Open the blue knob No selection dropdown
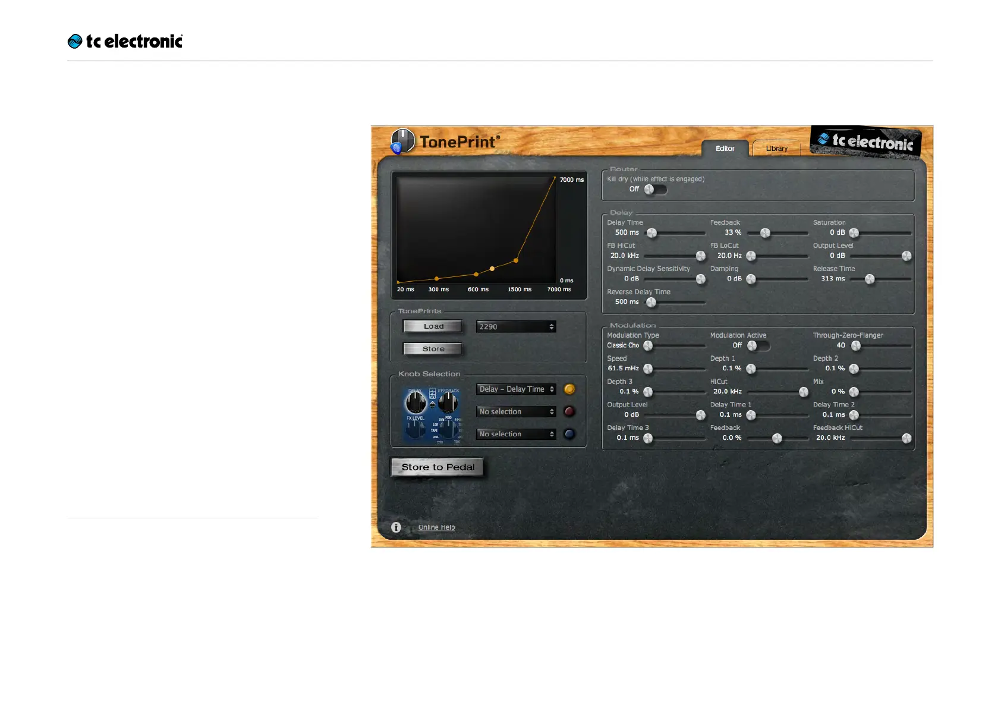Viewport: 1001px width, 708px height. [516, 434]
